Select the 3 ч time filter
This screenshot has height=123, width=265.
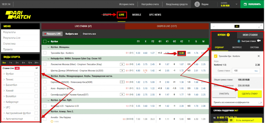[x=17, y=63]
